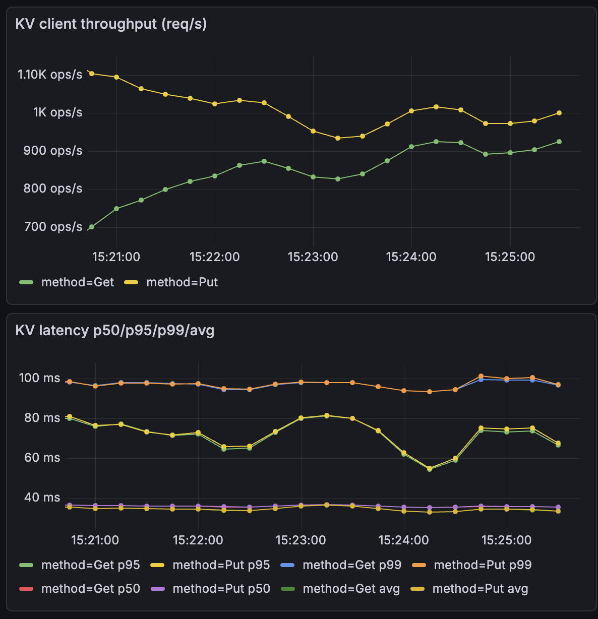
Task: Show only the method=Put p99 legend label
Action: click(x=483, y=565)
